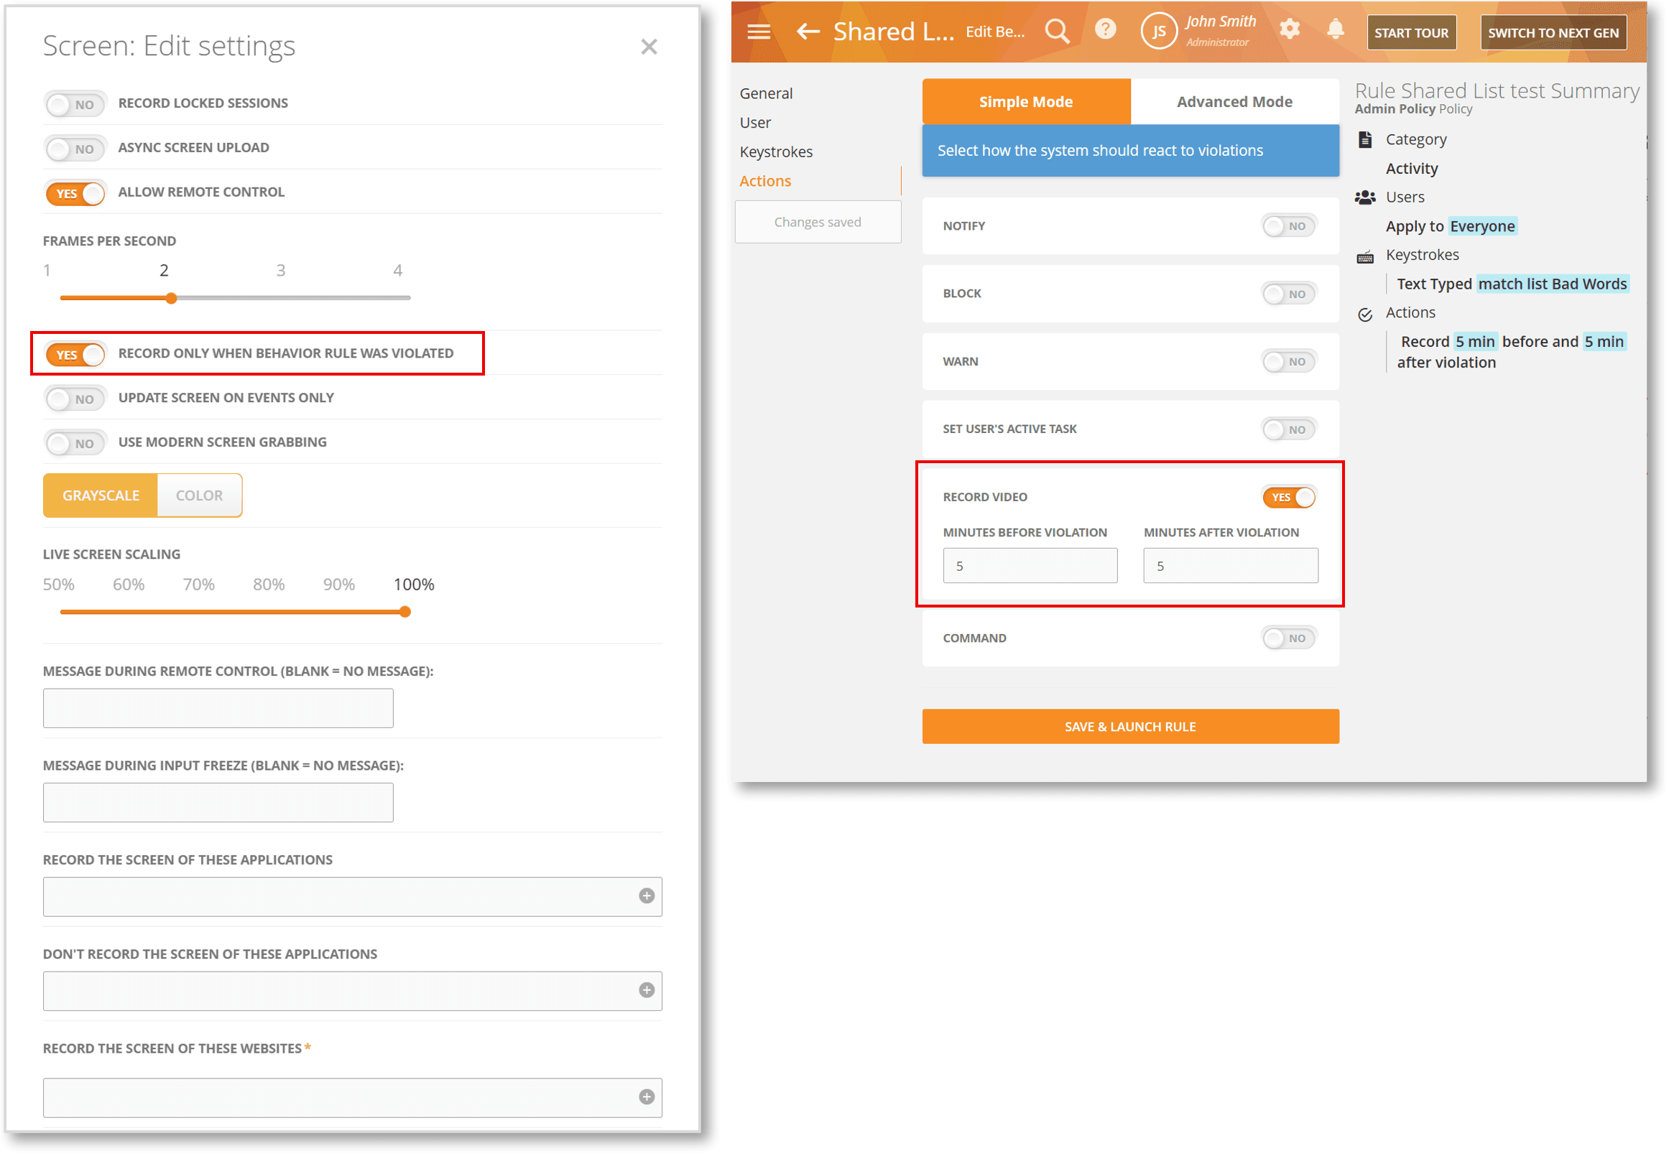Open the search magnifier in header

point(1057,31)
